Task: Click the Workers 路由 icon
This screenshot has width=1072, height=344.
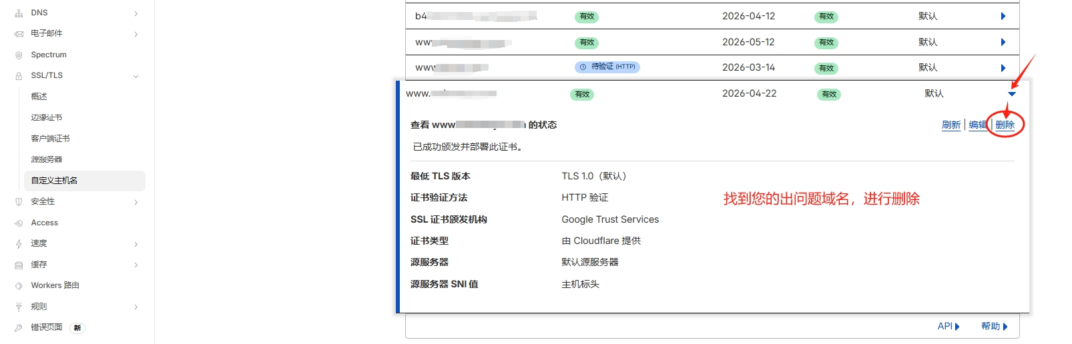Action: pyautogui.click(x=19, y=286)
